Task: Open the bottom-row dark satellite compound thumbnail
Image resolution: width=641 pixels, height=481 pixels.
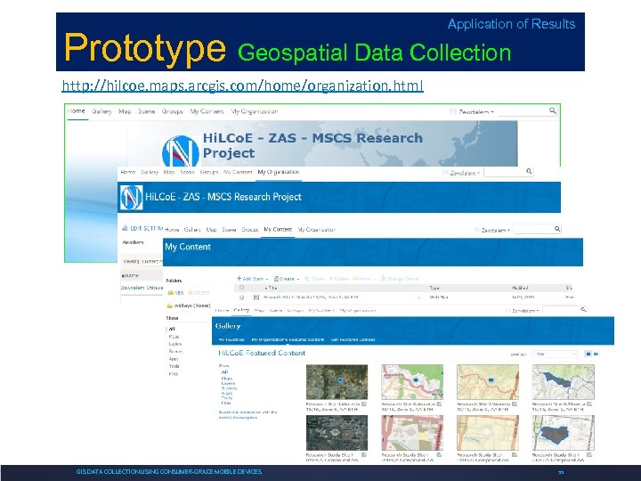Action: click(337, 433)
